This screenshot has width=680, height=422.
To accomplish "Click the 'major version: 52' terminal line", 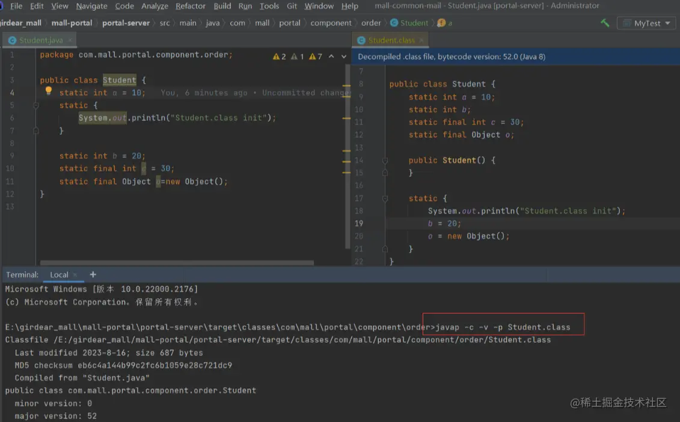I will coord(55,417).
